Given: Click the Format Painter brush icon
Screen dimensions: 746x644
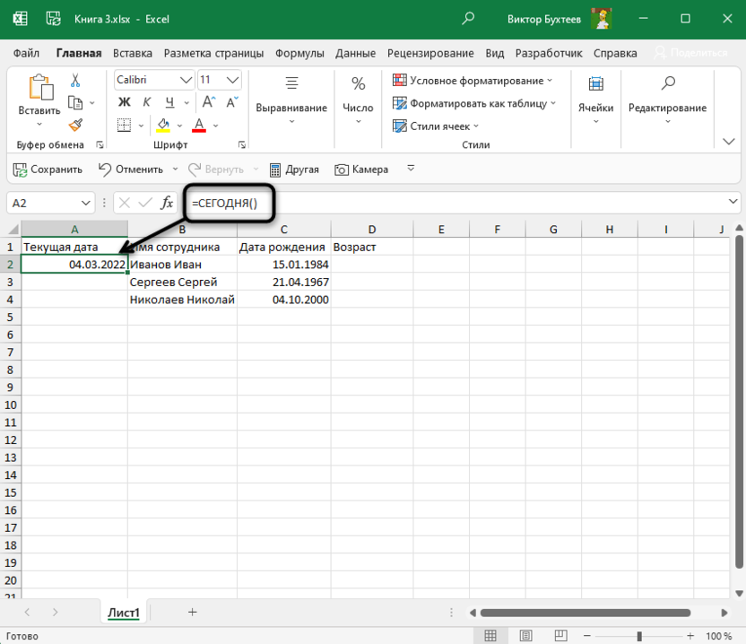Looking at the screenshot, I should (75, 125).
